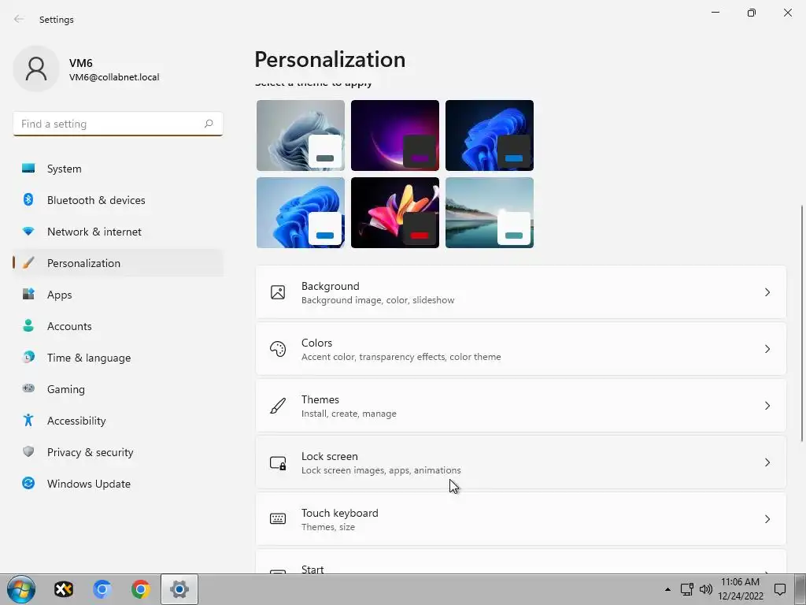This screenshot has height=605, width=806.
Task: Click the Time & language globe icon
Action: (28, 357)
